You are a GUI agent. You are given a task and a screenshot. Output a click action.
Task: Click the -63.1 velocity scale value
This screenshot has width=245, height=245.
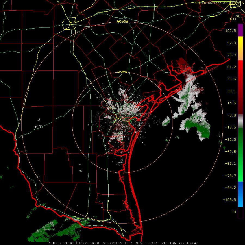pos(231,164)
